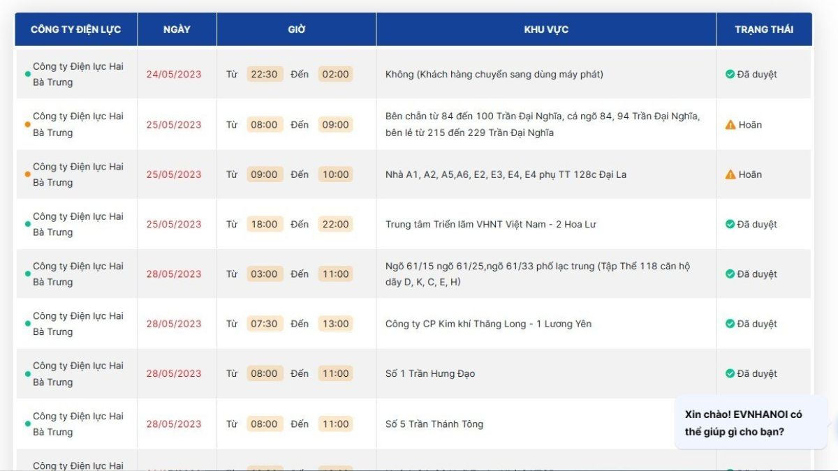
Task: Click the check icon in the Ngõ 61/15 row
Action: [730, 274]
